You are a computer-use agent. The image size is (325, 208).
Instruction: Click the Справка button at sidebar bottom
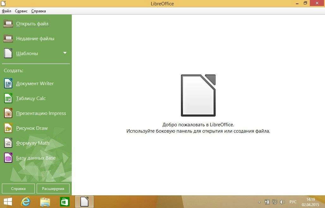(x=18, y=188)
